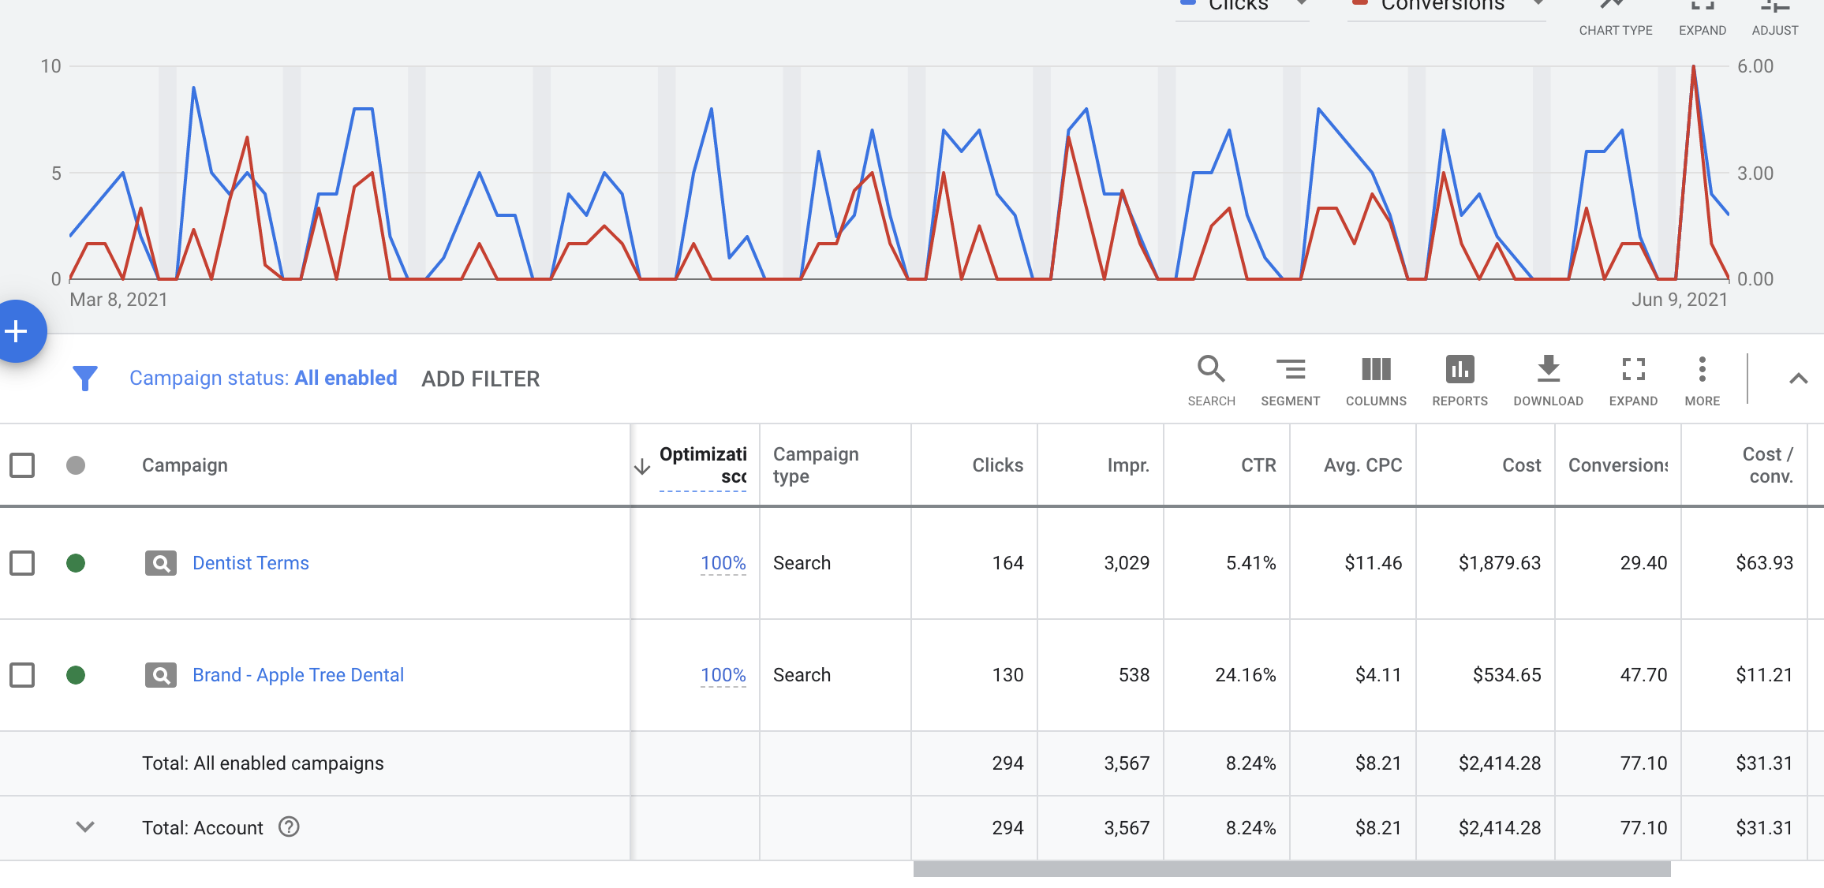Collapse the table toolbar with up chevron
Viewport: 1824px width, 888px height.
point(1798,379)
